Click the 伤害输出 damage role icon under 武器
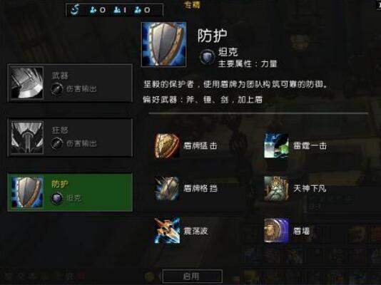 pyautogui.click(x=57, y=89)
